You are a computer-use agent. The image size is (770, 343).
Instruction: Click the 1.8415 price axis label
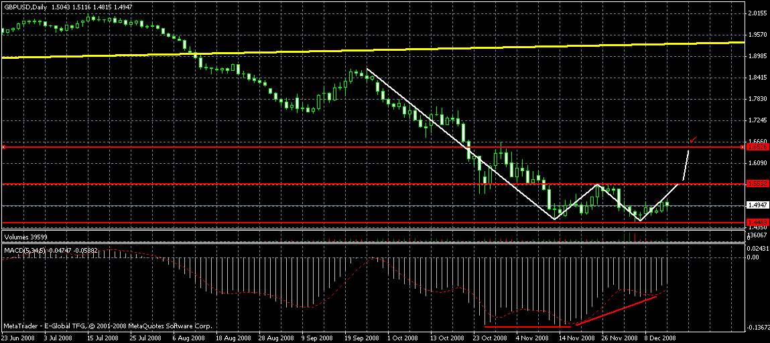[x=757, y=78]
